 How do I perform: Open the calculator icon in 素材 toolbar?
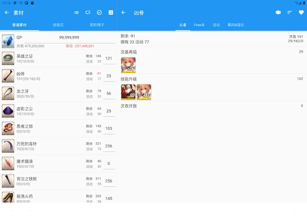(111, 13)
